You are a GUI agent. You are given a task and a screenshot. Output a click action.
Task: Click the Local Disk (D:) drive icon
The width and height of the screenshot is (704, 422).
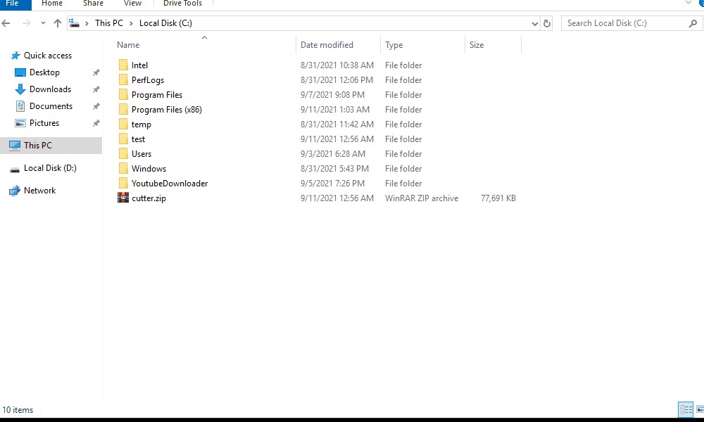pos(15,170)
